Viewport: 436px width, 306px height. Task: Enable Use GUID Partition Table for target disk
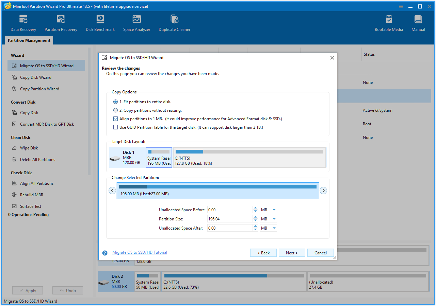[x=115, y=127]
